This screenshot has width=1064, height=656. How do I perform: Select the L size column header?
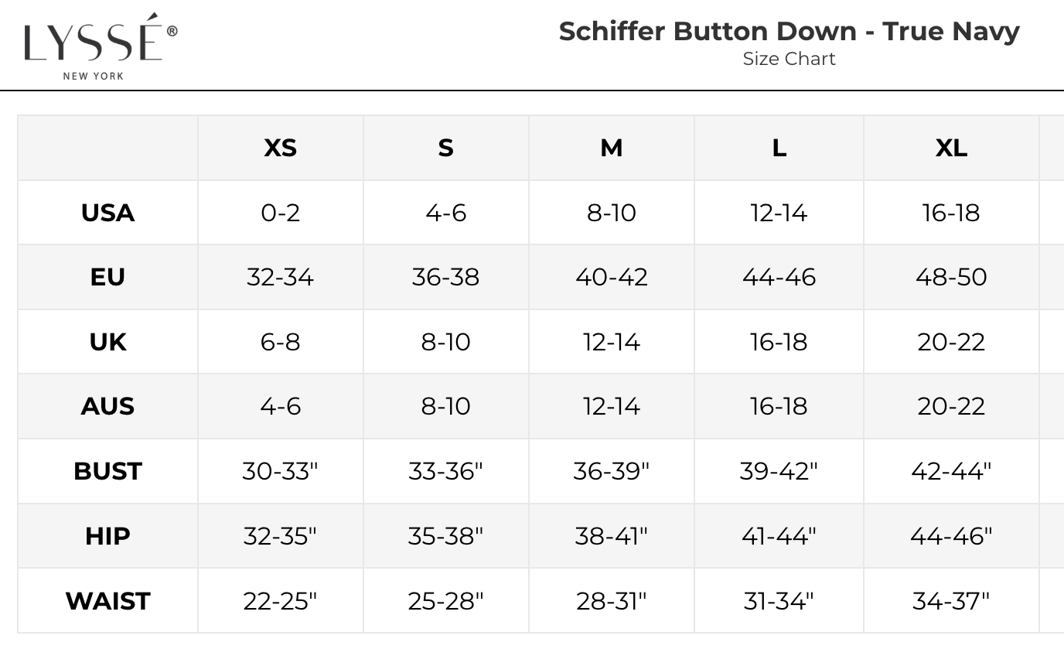(779, 148)
